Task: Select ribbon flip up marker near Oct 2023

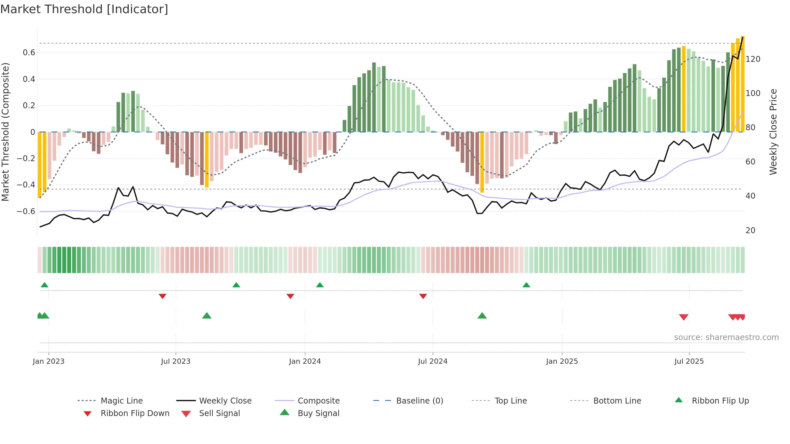Action: click(236, 285)
